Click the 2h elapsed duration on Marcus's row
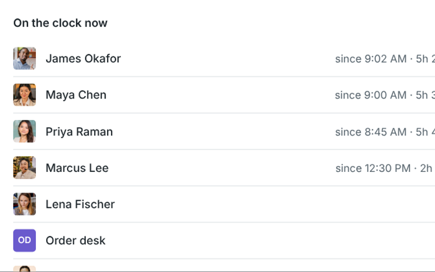The height and width of the screenshot is (272, 435). pyautogui.click(x=427, y=169)
